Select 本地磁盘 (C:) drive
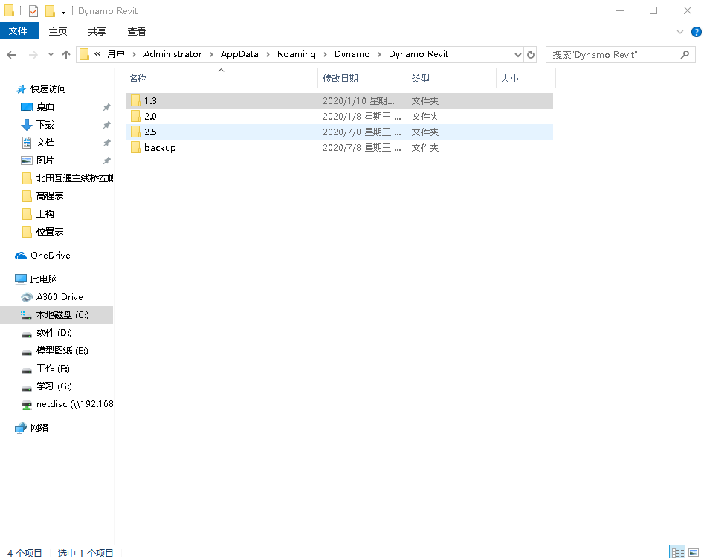Viewport: 704px width, 558px height. coord(56,315)
